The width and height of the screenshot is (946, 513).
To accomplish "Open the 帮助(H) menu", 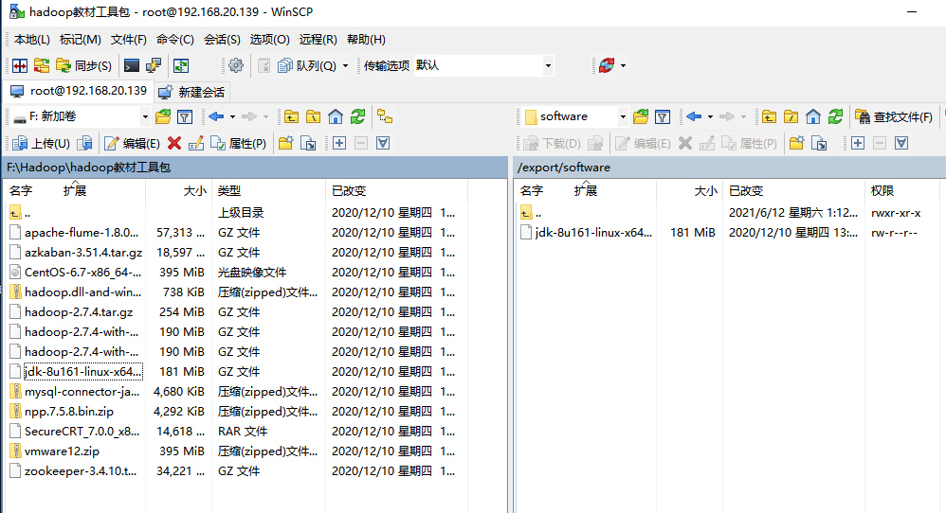I will tap(366, 40).
